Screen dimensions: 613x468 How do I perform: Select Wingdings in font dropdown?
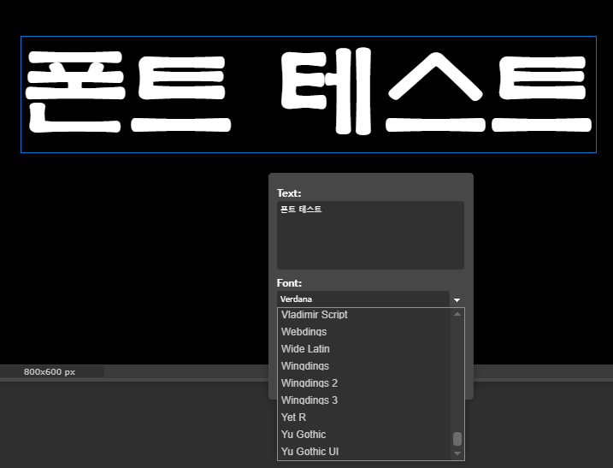click(x=363, y=366)
